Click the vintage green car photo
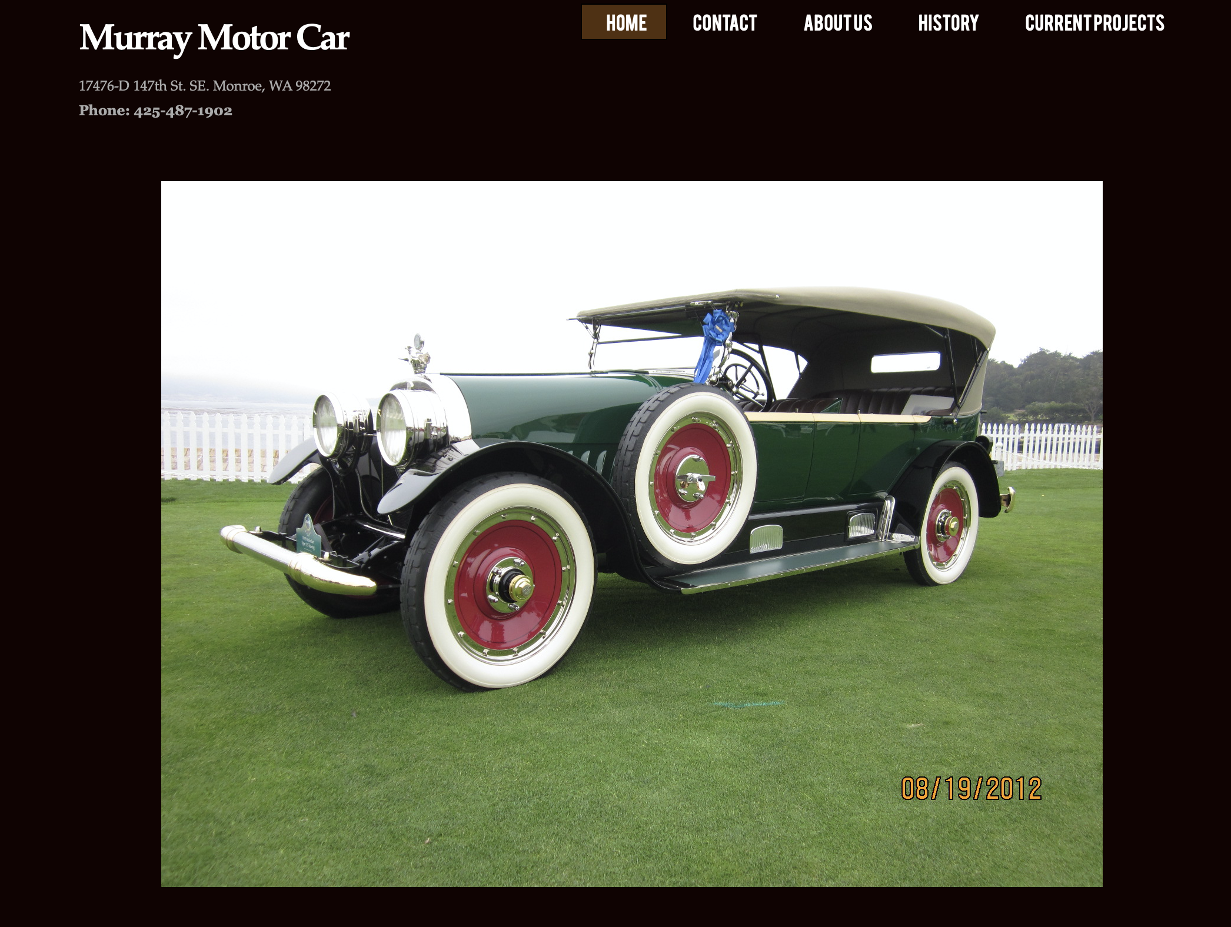Screen dimensions: 1231x927 [x=632, y=534]
